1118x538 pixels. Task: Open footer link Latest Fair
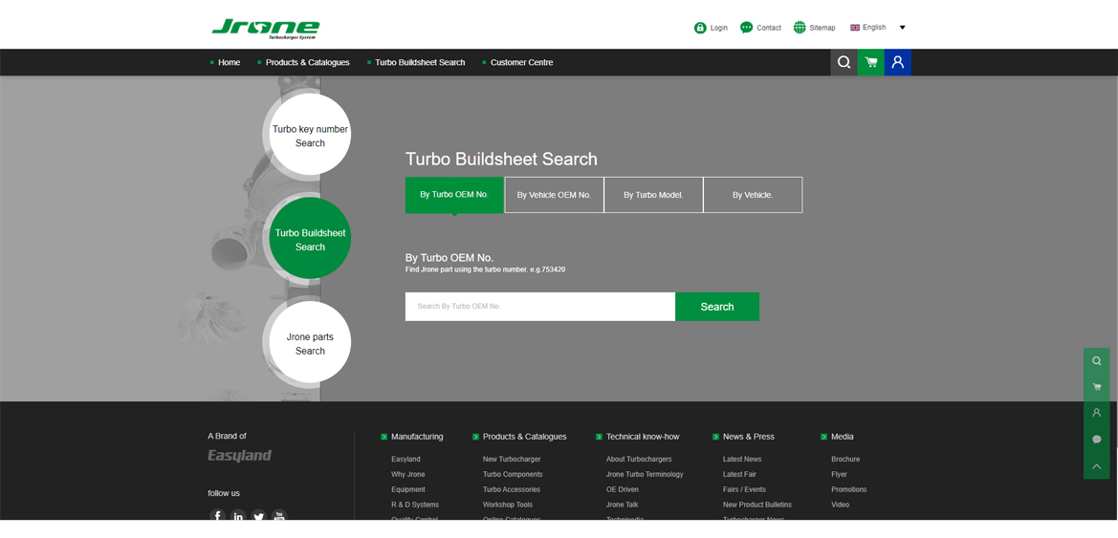[739, 475]
